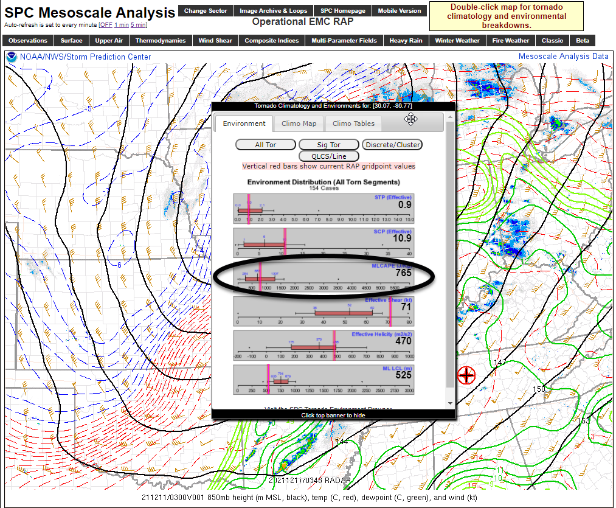Open the Climo Tables tab
Viewport: 616px width, 508px height.
tap(353, 124)
